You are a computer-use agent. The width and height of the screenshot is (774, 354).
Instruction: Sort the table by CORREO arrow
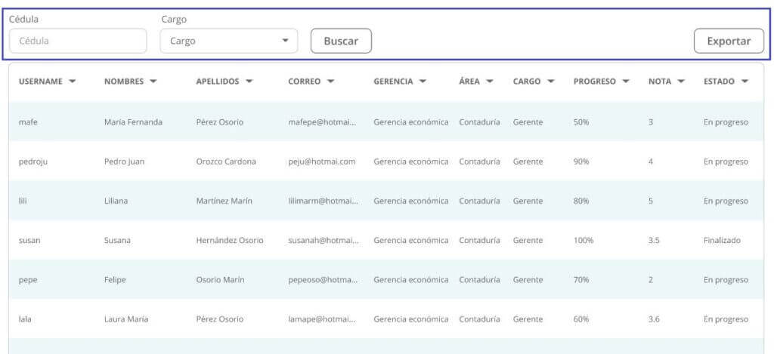[x=330, y=82]
